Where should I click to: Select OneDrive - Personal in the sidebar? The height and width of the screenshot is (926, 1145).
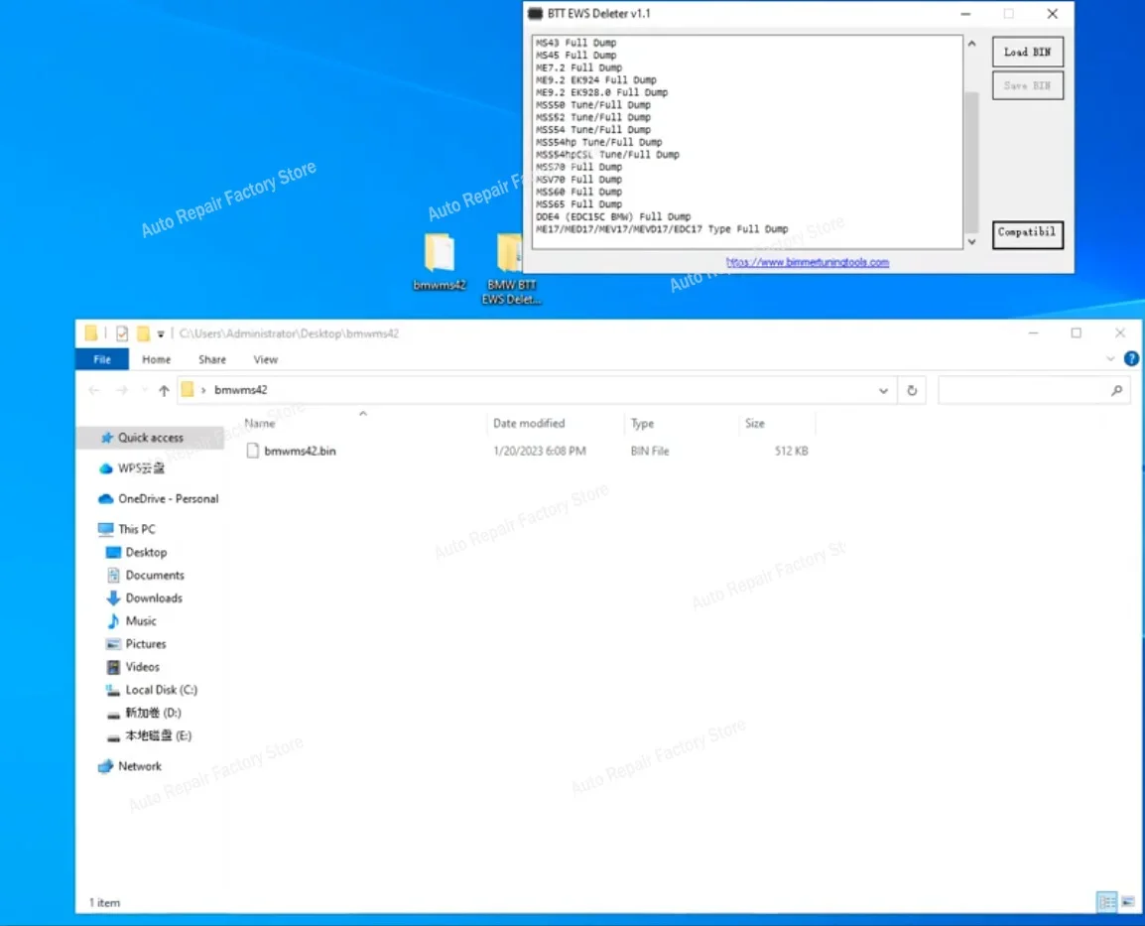pos(168,499)
